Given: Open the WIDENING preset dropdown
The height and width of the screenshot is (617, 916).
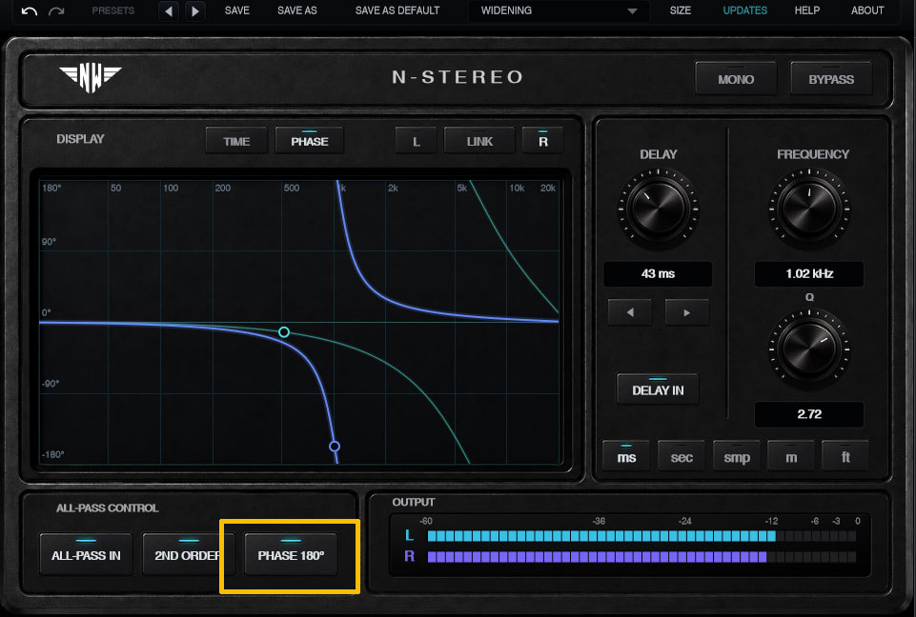Looking at the screenshot, I should (558, 10).
